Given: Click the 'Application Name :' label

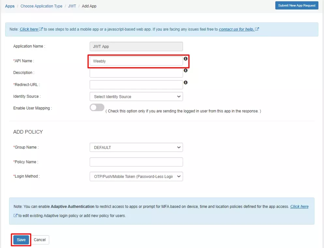Looking at the screenshot, I should 29,46.
